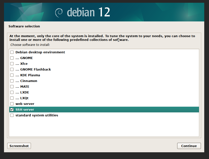Tick the GNOME checkbox
Image resolution: width=209 pixels, height=159 pixels.
click(12, 58)
